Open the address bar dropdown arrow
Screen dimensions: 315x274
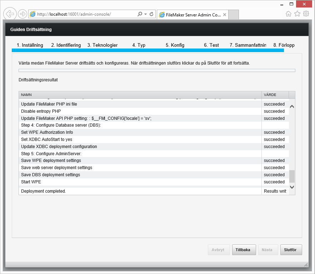[x=145, y=14]
